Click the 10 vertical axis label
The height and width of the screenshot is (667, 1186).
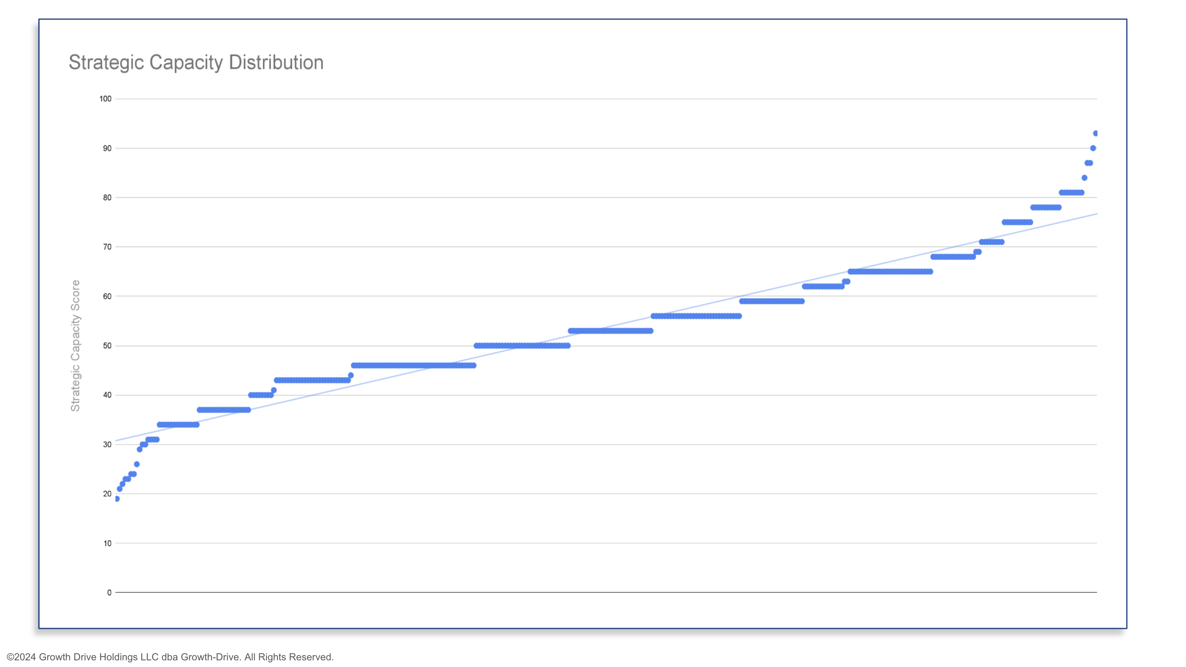click(x=107, y=543)
